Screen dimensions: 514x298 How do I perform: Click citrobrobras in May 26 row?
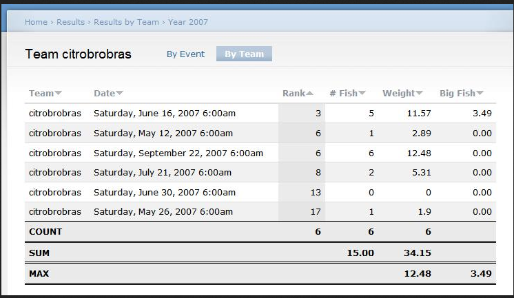(x=54, y=212)
